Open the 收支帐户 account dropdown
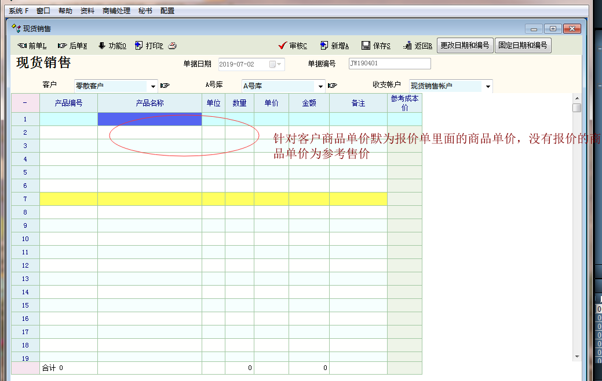The image size is (602, 381). pyautogui.click(x=488, y=87)
